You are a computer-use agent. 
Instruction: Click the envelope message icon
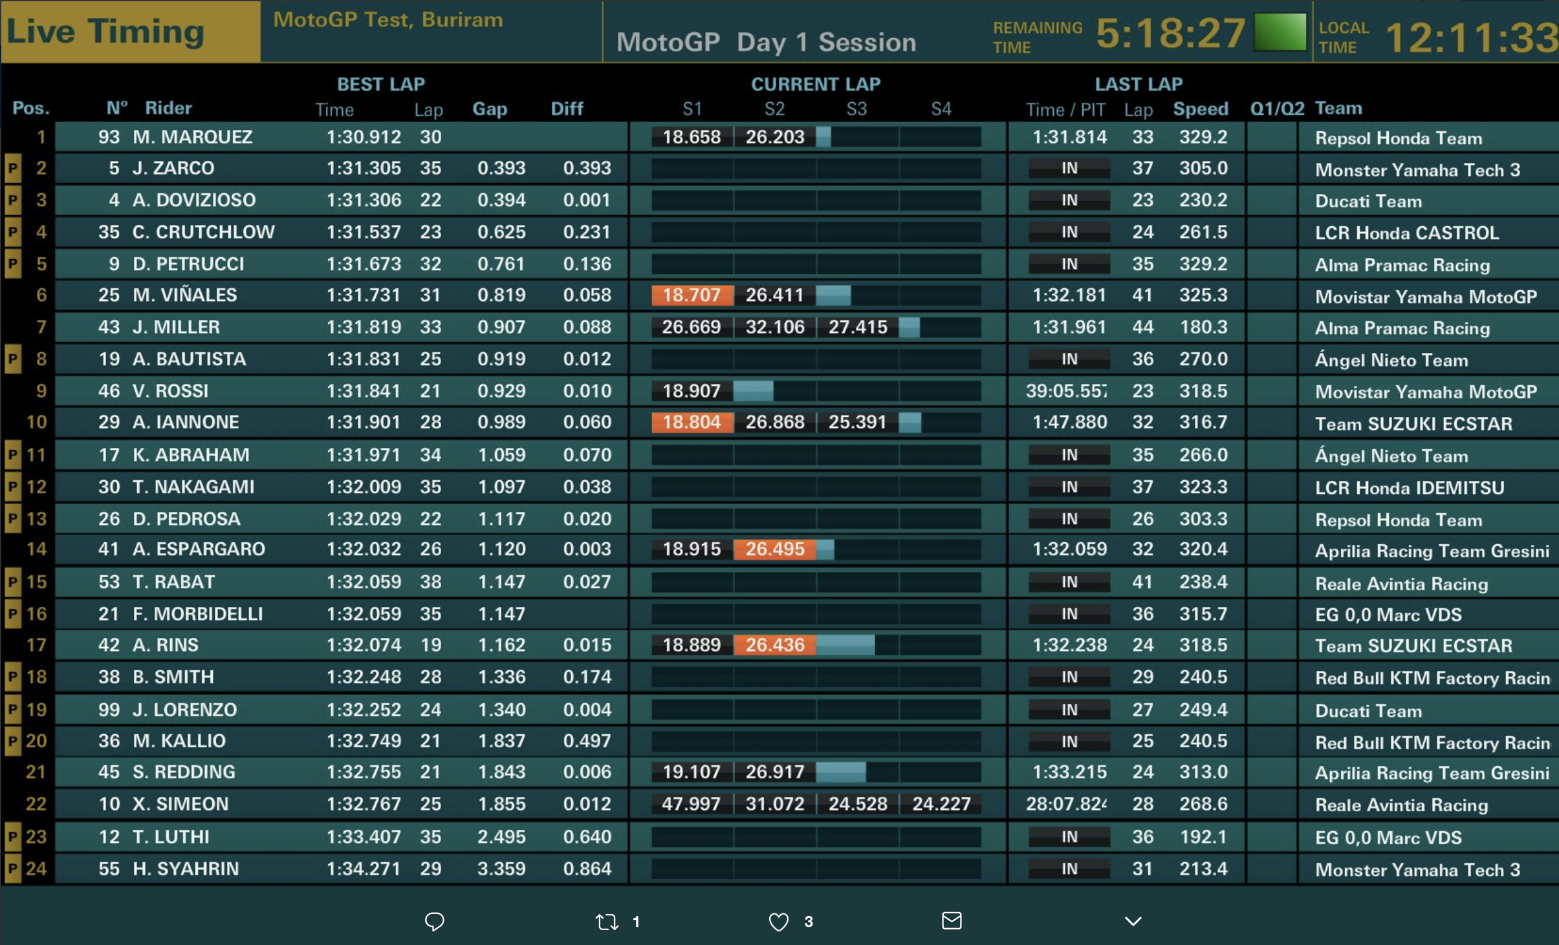951,920
